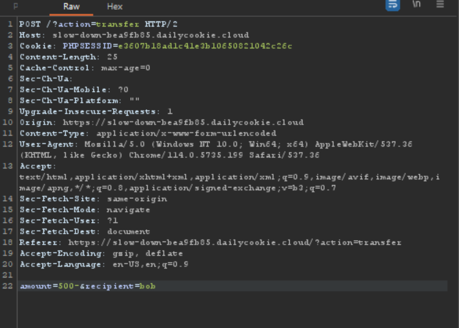Toggle the word wrap icon
The width and height of the screenshot is (459, 328).
[393, 5]
